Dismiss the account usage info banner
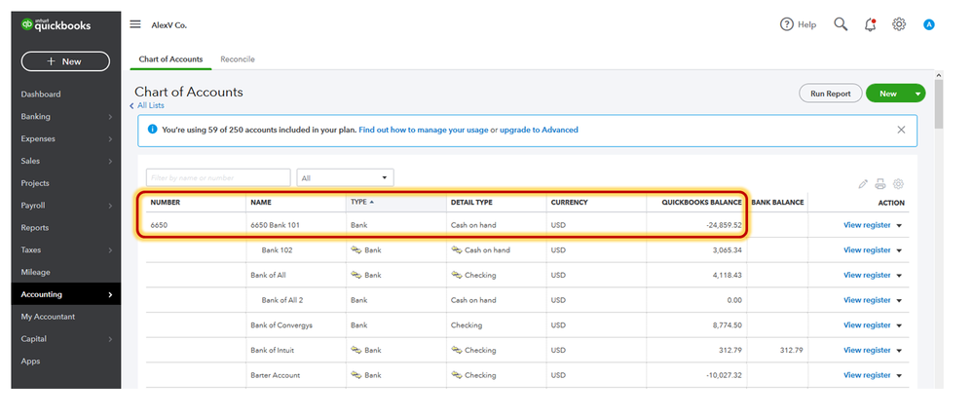 [901, 130]
